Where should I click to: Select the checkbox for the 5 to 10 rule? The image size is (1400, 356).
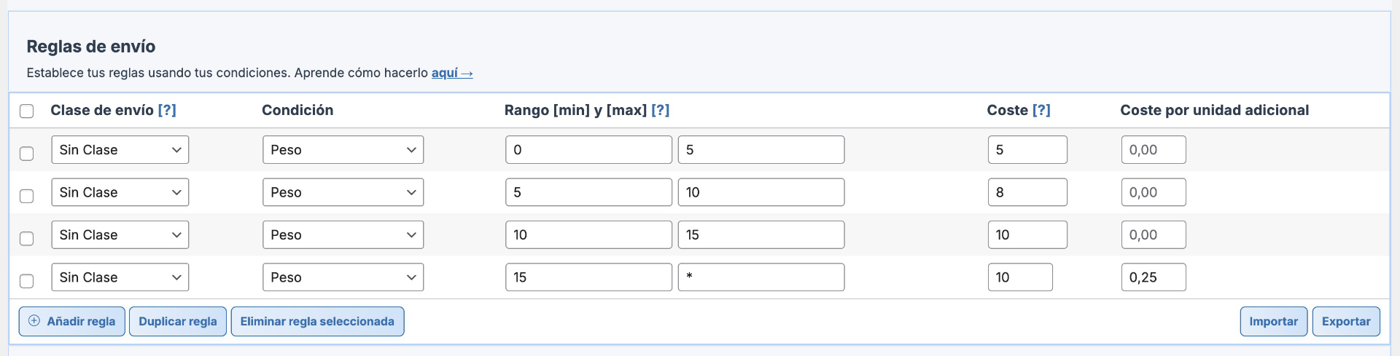(x=27, y=196)
